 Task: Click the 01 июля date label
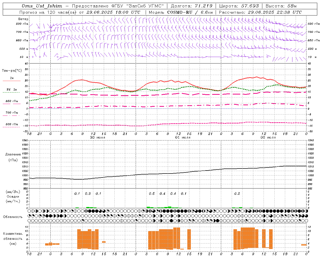tap(183, 137)
